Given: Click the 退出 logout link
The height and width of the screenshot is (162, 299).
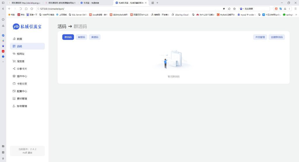Looking at the screenshot, I should point(30,153).
